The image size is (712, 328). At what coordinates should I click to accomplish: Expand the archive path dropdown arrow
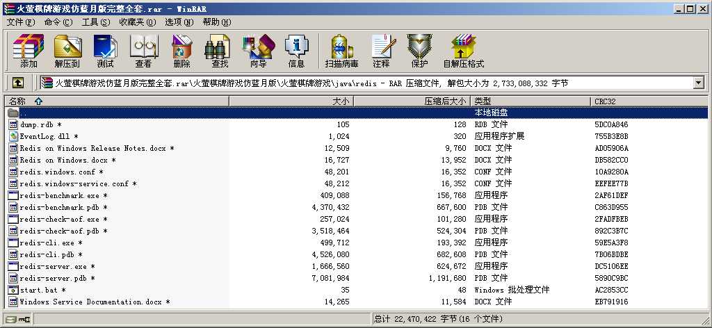pos(698,83)
